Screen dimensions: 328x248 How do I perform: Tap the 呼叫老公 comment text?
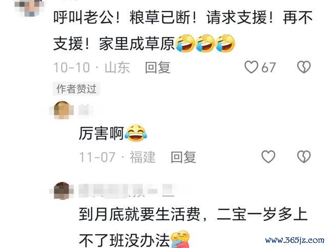click(183, 30)
